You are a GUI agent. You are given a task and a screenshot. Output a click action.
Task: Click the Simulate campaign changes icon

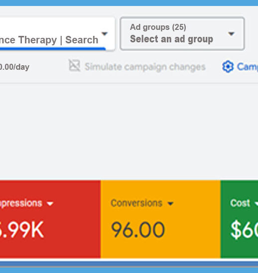(75, 66)
